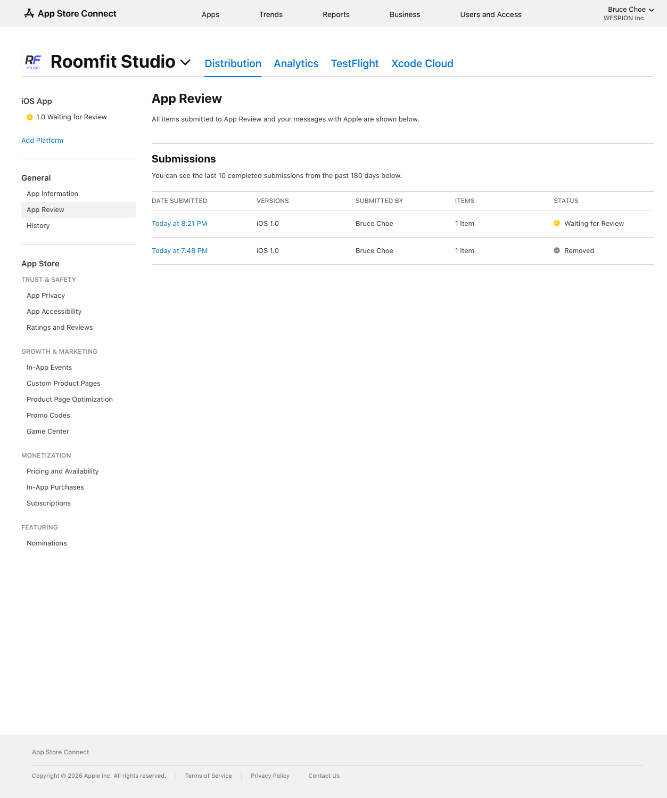Open the Today at 8:21 PM submission
Image resolution: width=667 pixels, height=798 pixels.
179,224
